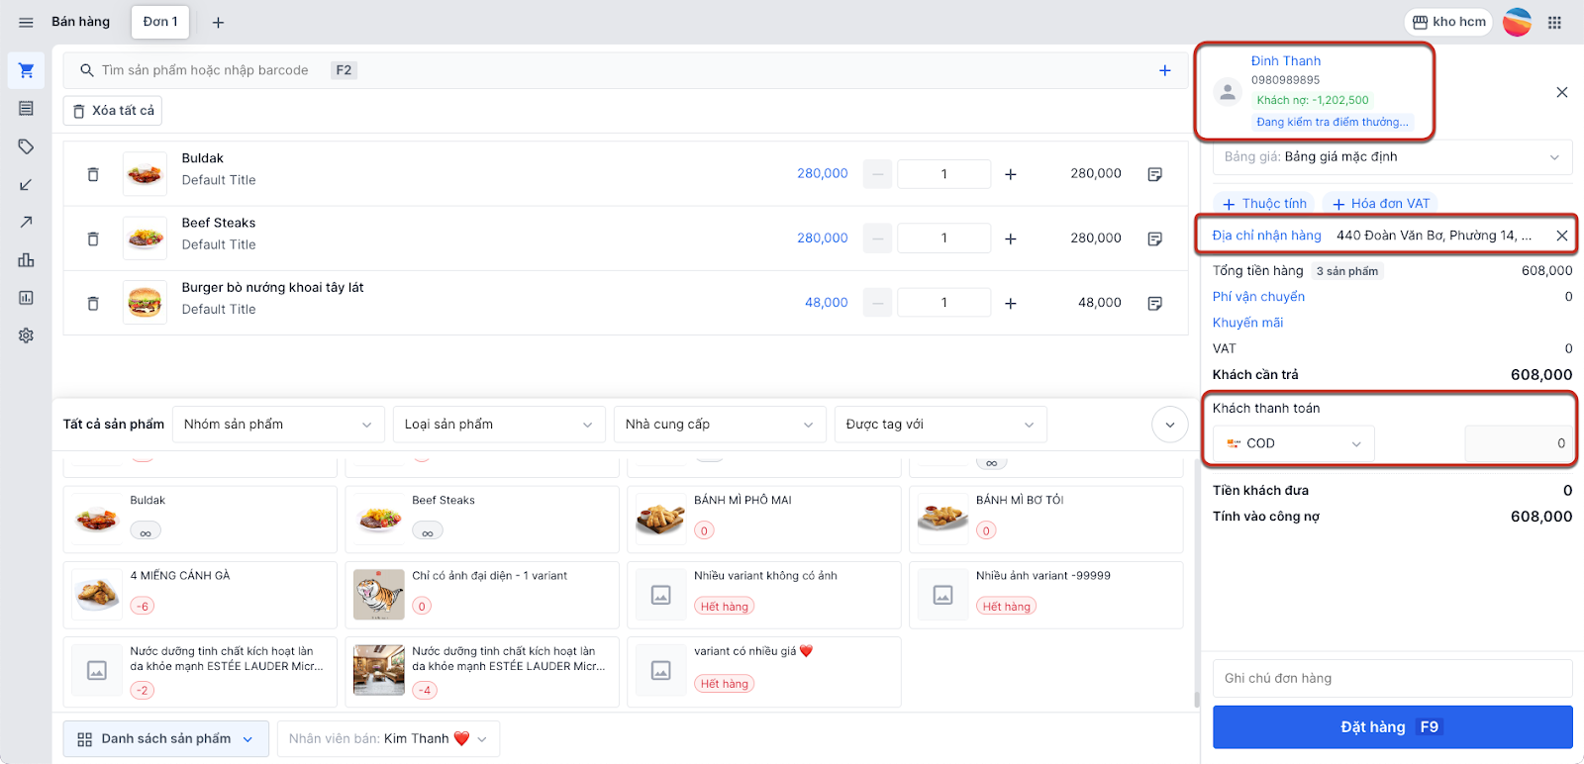The height and width of the screenshot is (764, 1584).
Task: Open the user avatar menu
Action: click(1517, 22)
